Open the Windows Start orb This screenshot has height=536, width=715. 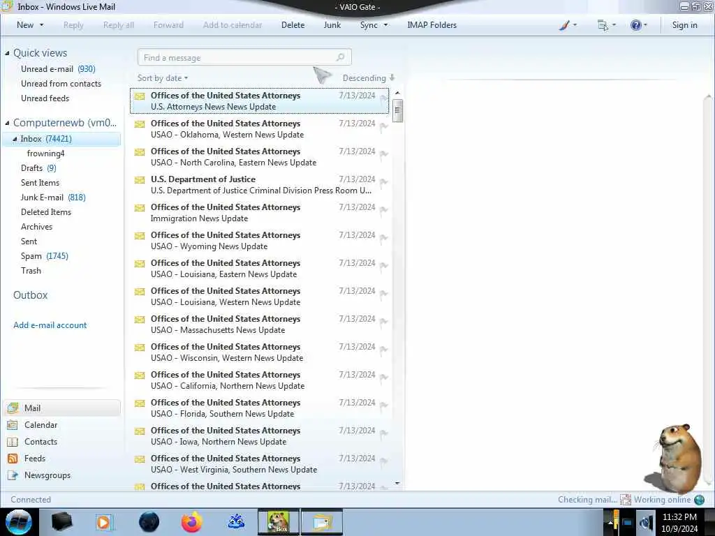pyautogui.click(x=19, y=522)
